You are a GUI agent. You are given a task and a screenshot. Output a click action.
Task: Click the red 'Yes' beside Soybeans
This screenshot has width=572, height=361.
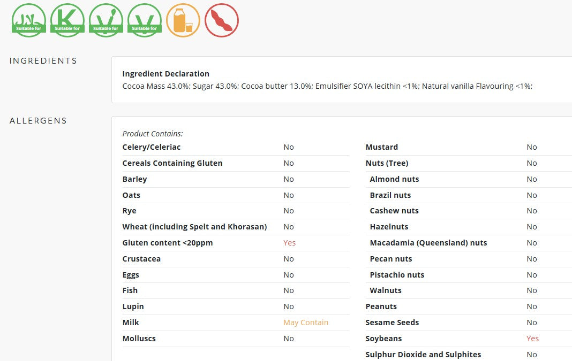[532, 339]
